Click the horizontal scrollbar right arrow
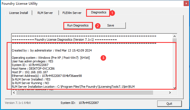 (170, 93)
